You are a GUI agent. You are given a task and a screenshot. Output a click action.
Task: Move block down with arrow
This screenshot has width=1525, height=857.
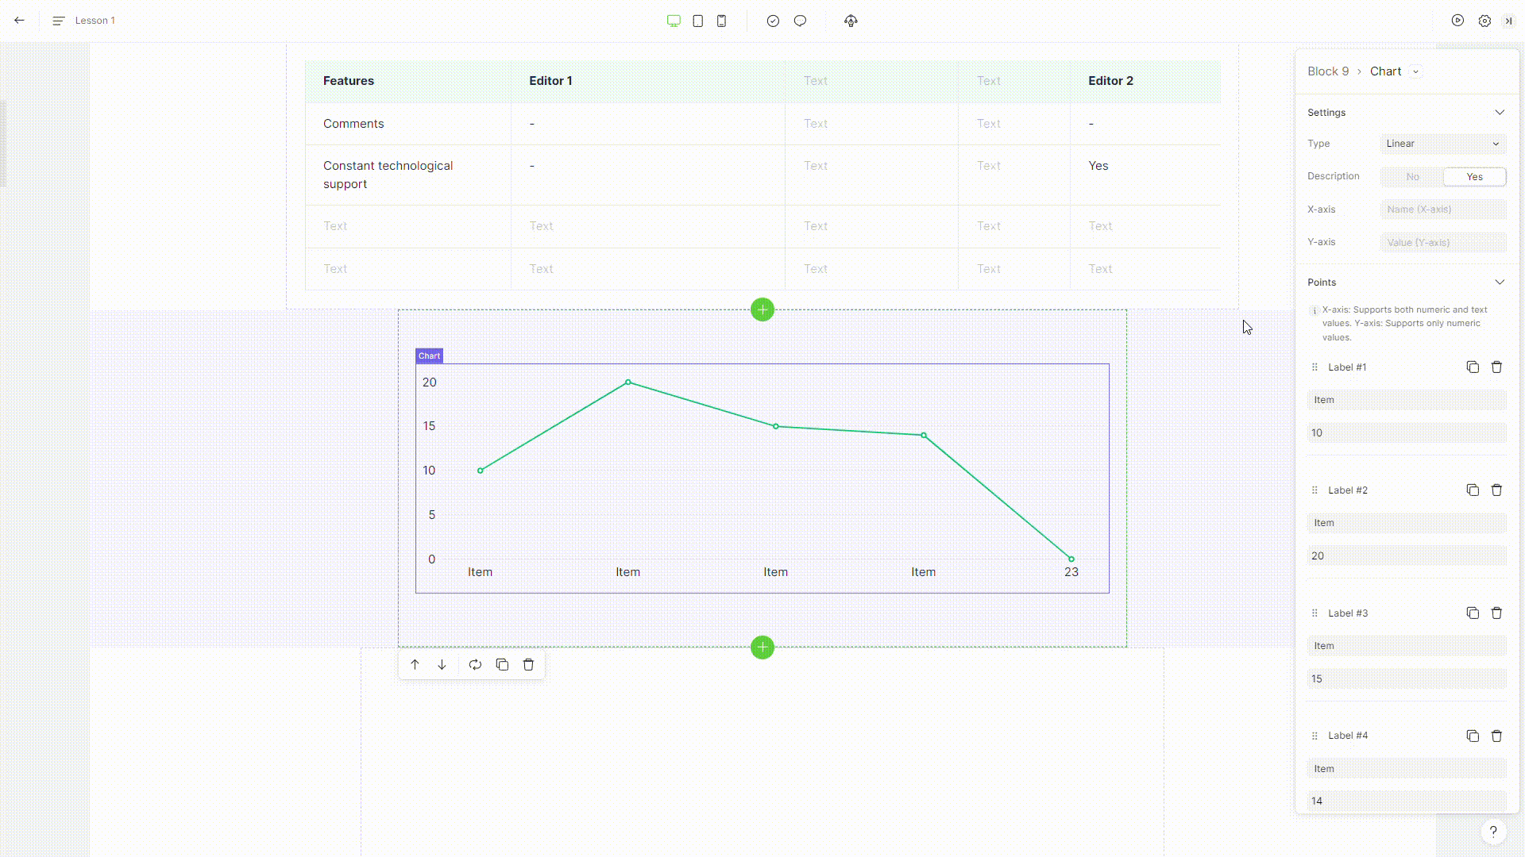[442, 665]
